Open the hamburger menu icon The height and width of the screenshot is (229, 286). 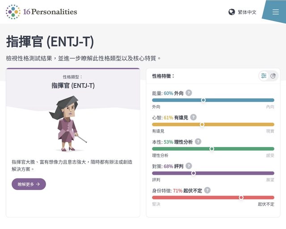[x=275, y=12]
